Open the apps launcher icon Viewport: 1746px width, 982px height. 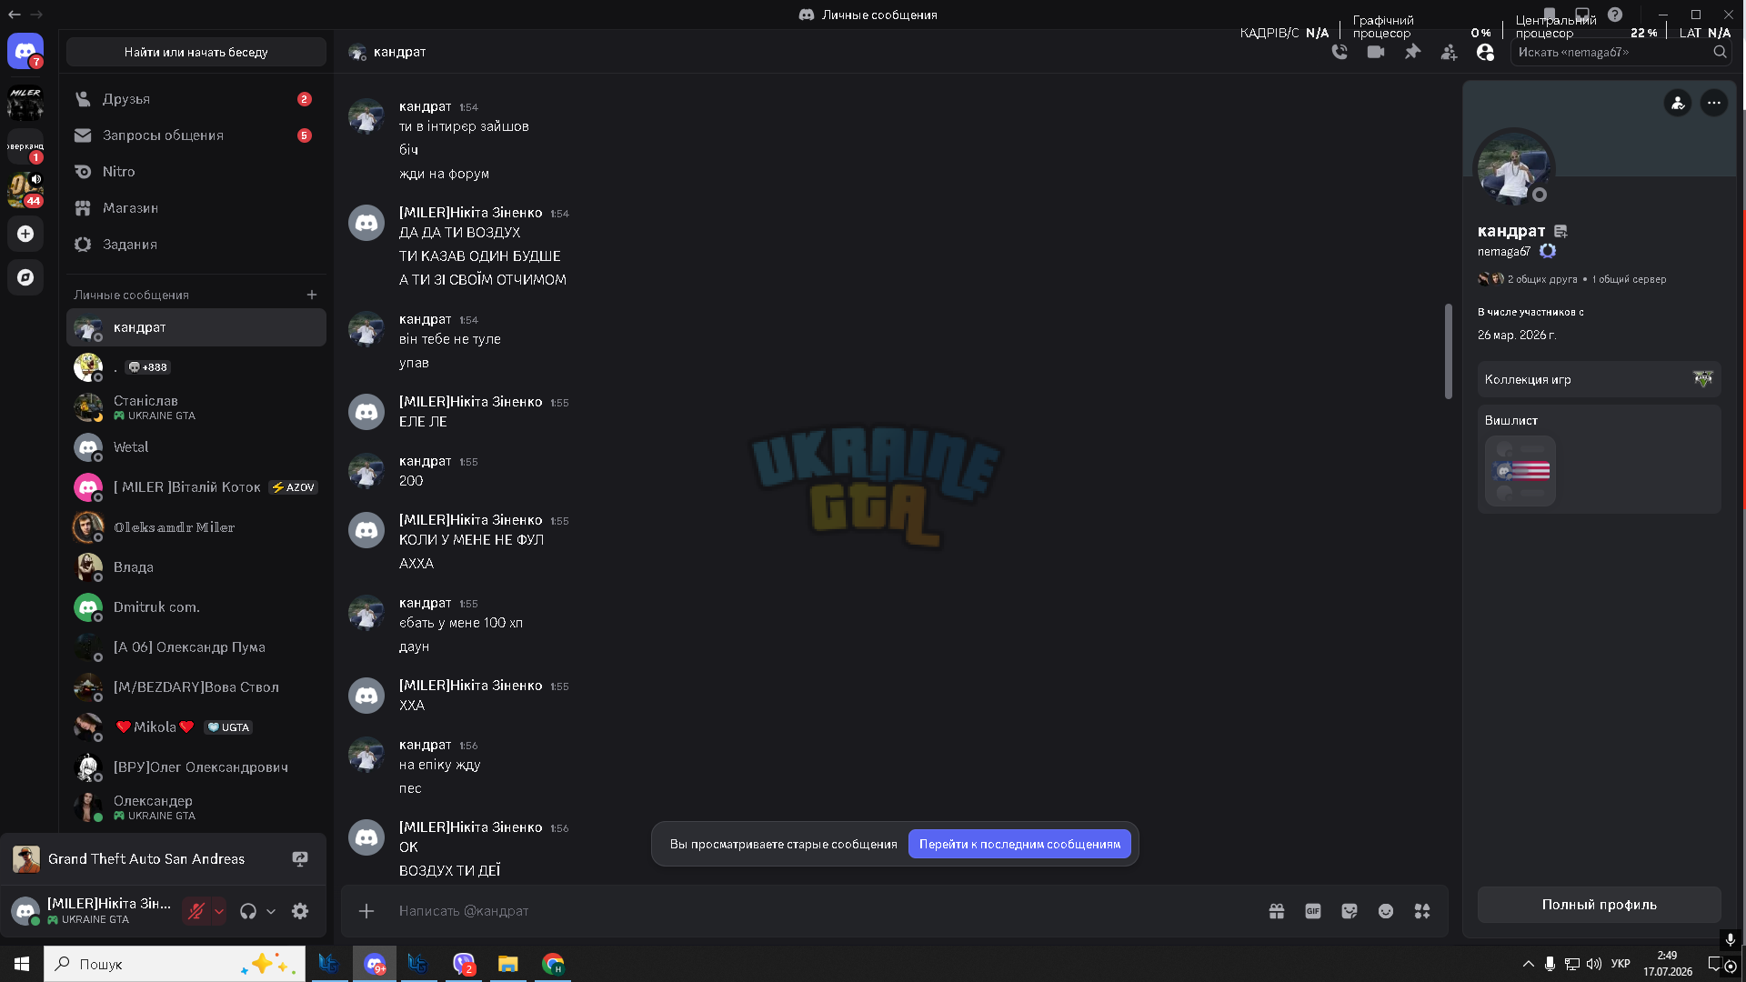(x=1422, y=911)
